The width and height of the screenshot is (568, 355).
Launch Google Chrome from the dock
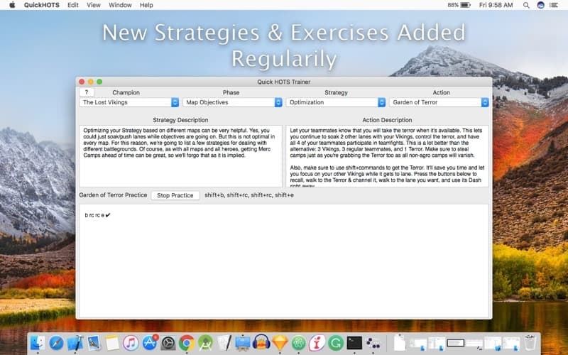tap(187, 343)
